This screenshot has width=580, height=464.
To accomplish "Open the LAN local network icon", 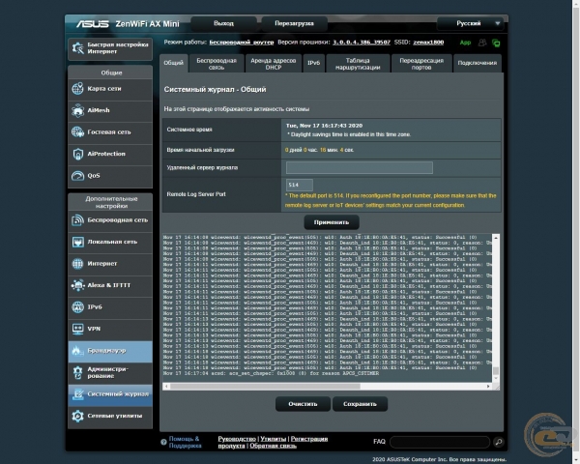I will [77, 242].
